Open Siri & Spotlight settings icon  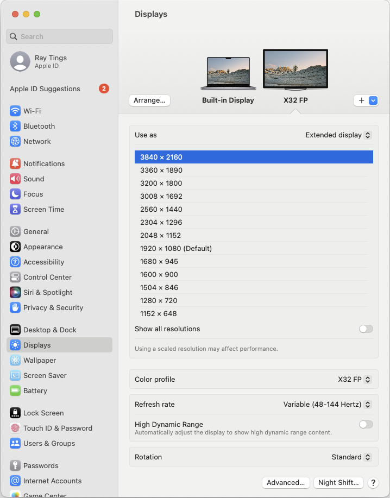(x=15, y=292)
